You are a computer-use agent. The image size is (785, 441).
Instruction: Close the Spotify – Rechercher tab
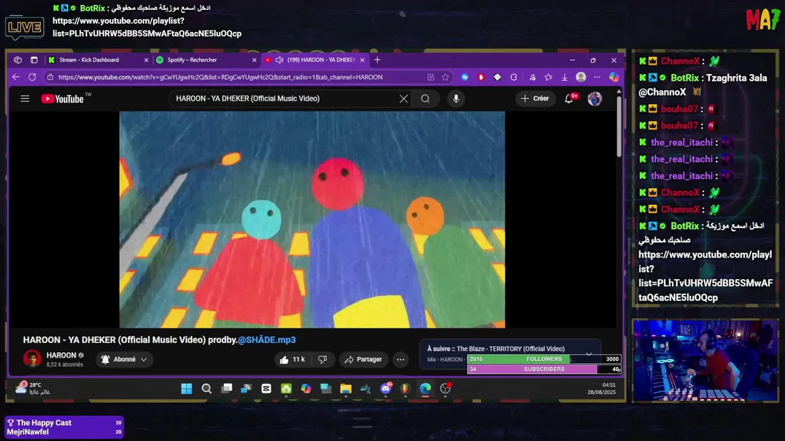point(254,60)
